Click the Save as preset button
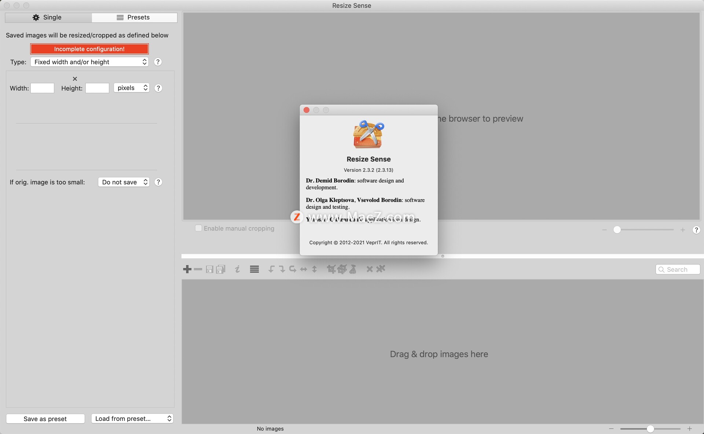This screenshot has height=434, width=704. click(45, 419)
